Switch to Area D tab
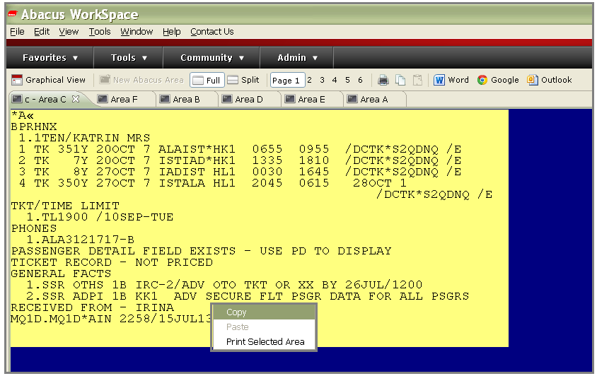The width and height of the screenshot is (597, 376). pyautogui.click(x=248, y=100)
